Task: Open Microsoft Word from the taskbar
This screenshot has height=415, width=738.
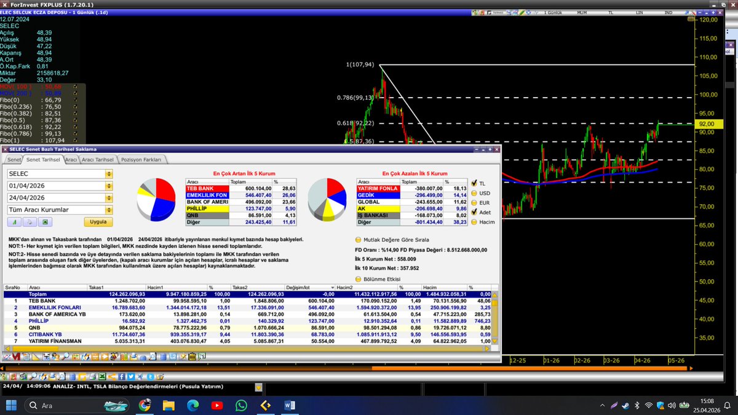Action: (290, 405)
